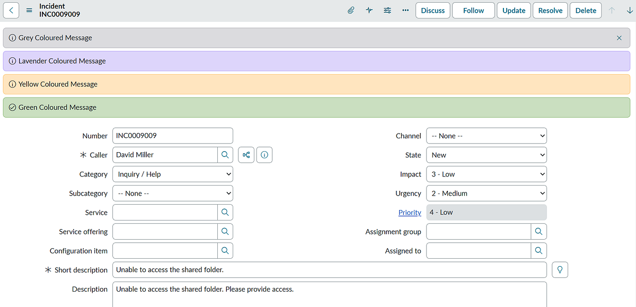
Task: Change the State dropdown from New
Action: (486, 154)
